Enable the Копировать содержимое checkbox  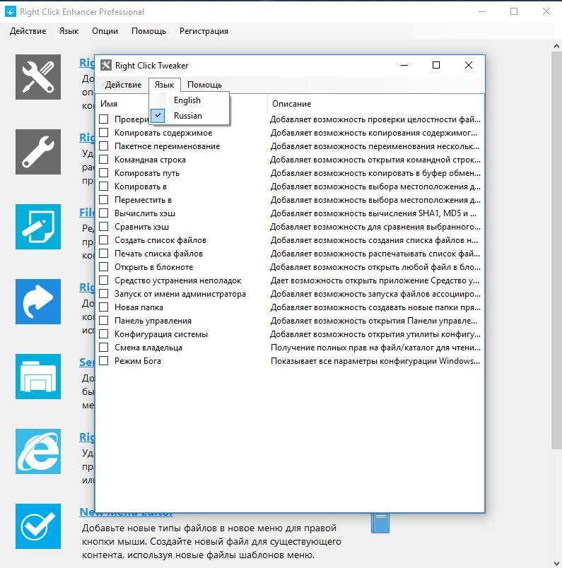[x=104, y=133]
